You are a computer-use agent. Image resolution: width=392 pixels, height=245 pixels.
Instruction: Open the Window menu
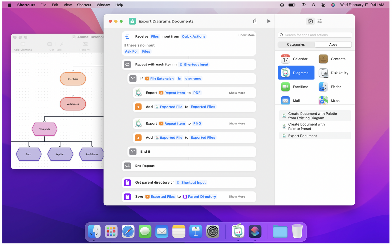[x=103, y=5]
